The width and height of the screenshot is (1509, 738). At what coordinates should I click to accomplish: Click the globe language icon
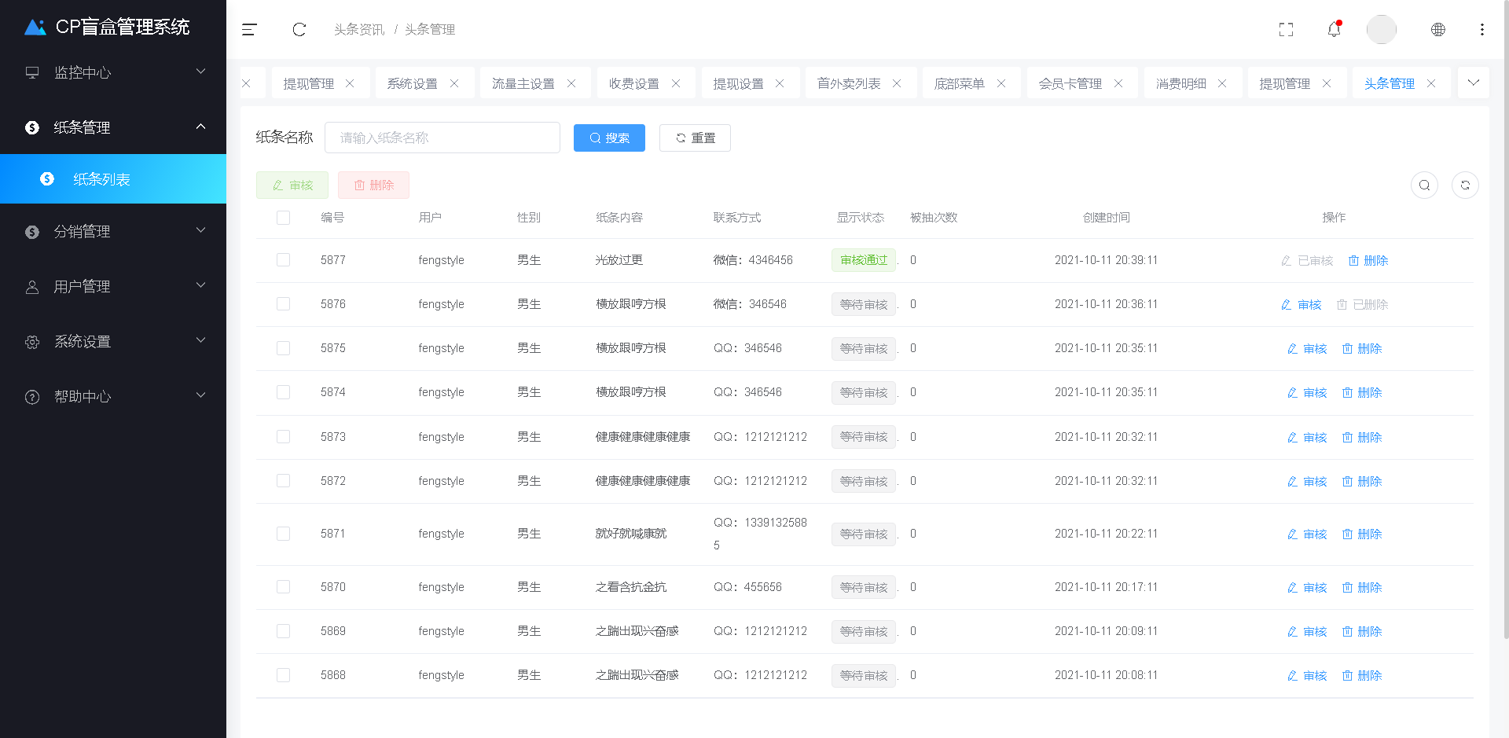click(1437, 30)
